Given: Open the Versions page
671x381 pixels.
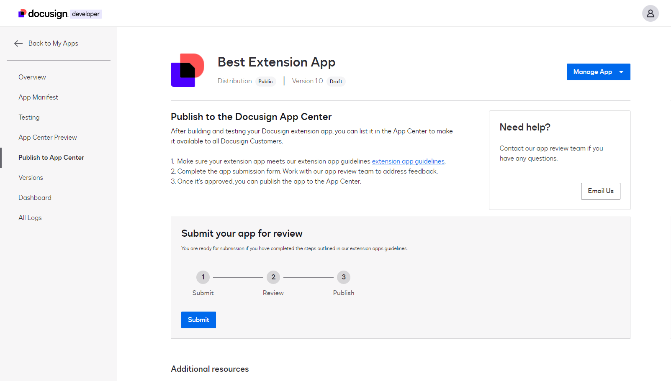Looking at the screenshot, I should pyautogui.click(x=31, y=177).
